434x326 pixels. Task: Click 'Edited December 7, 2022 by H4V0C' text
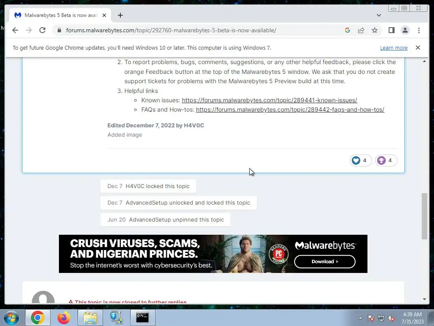point(156,125)
